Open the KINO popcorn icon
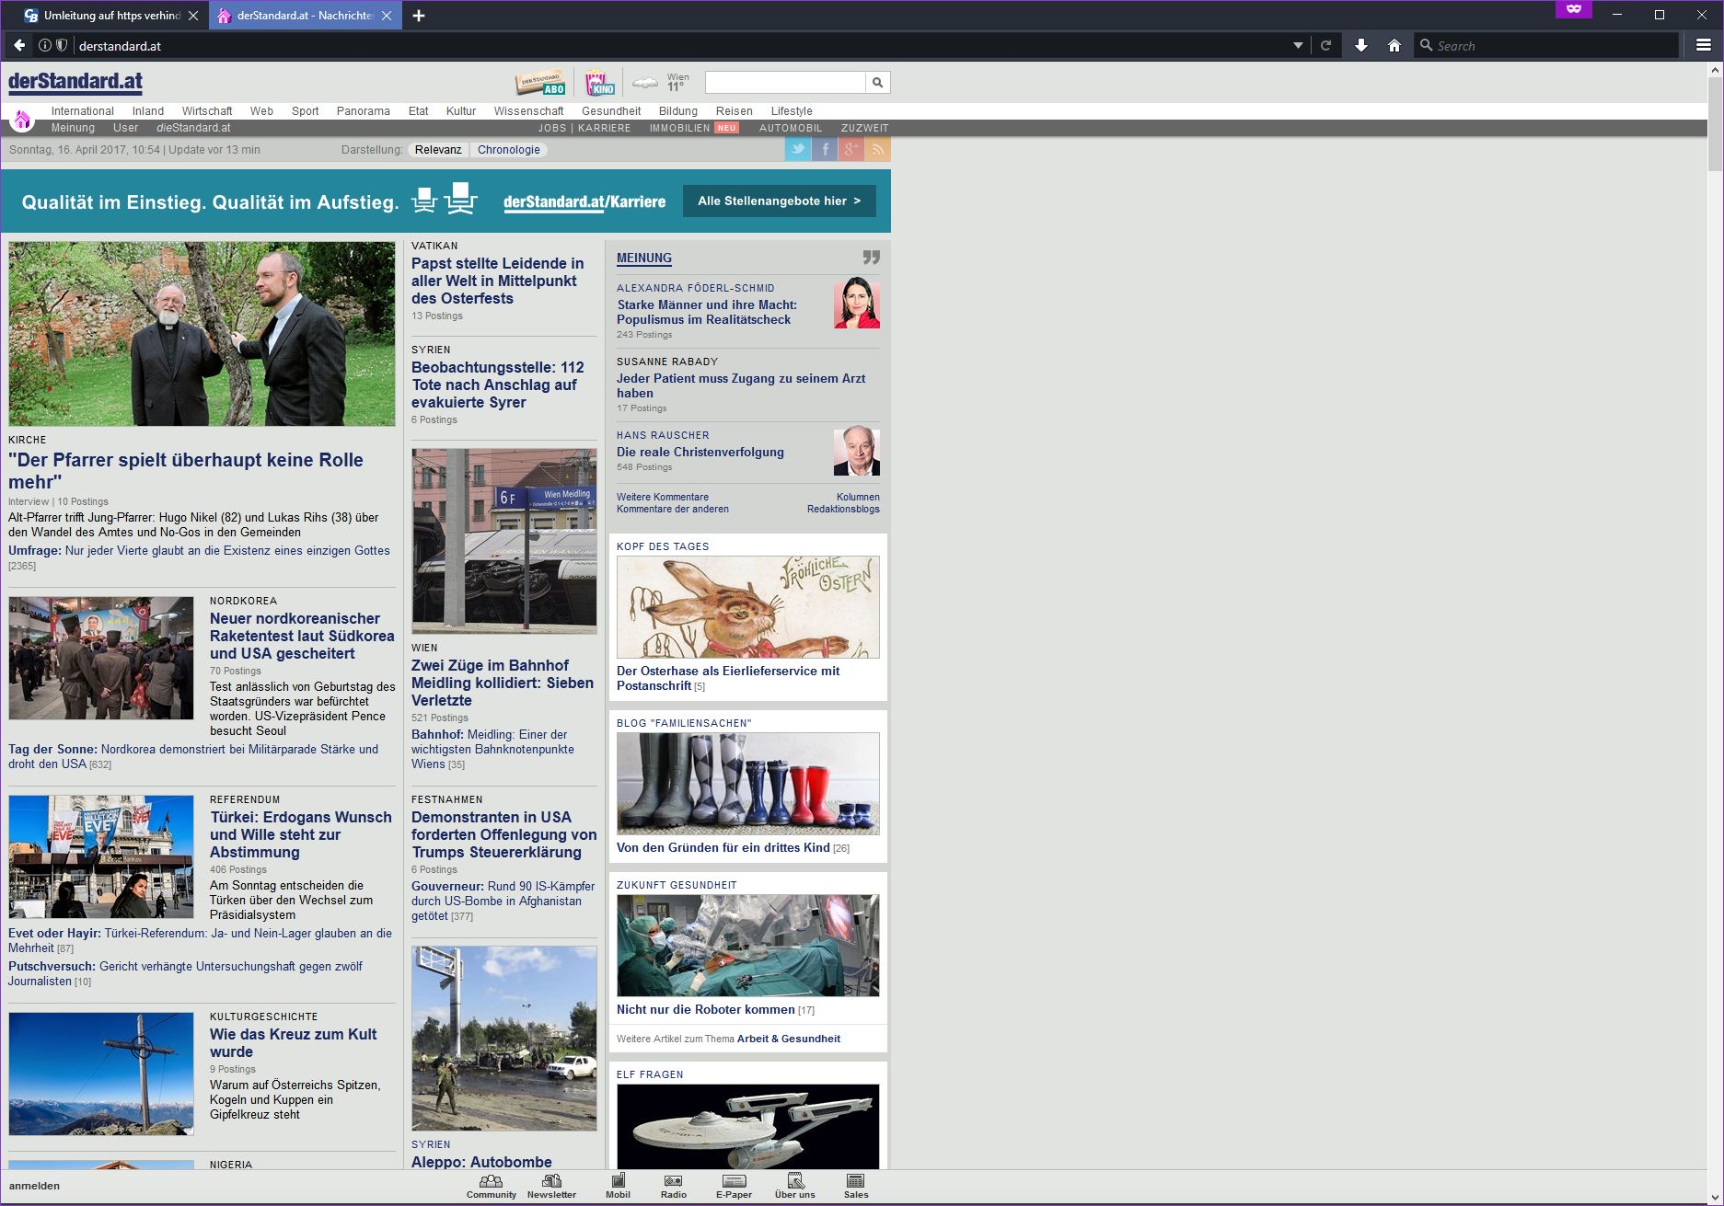 tap(600, 83)
